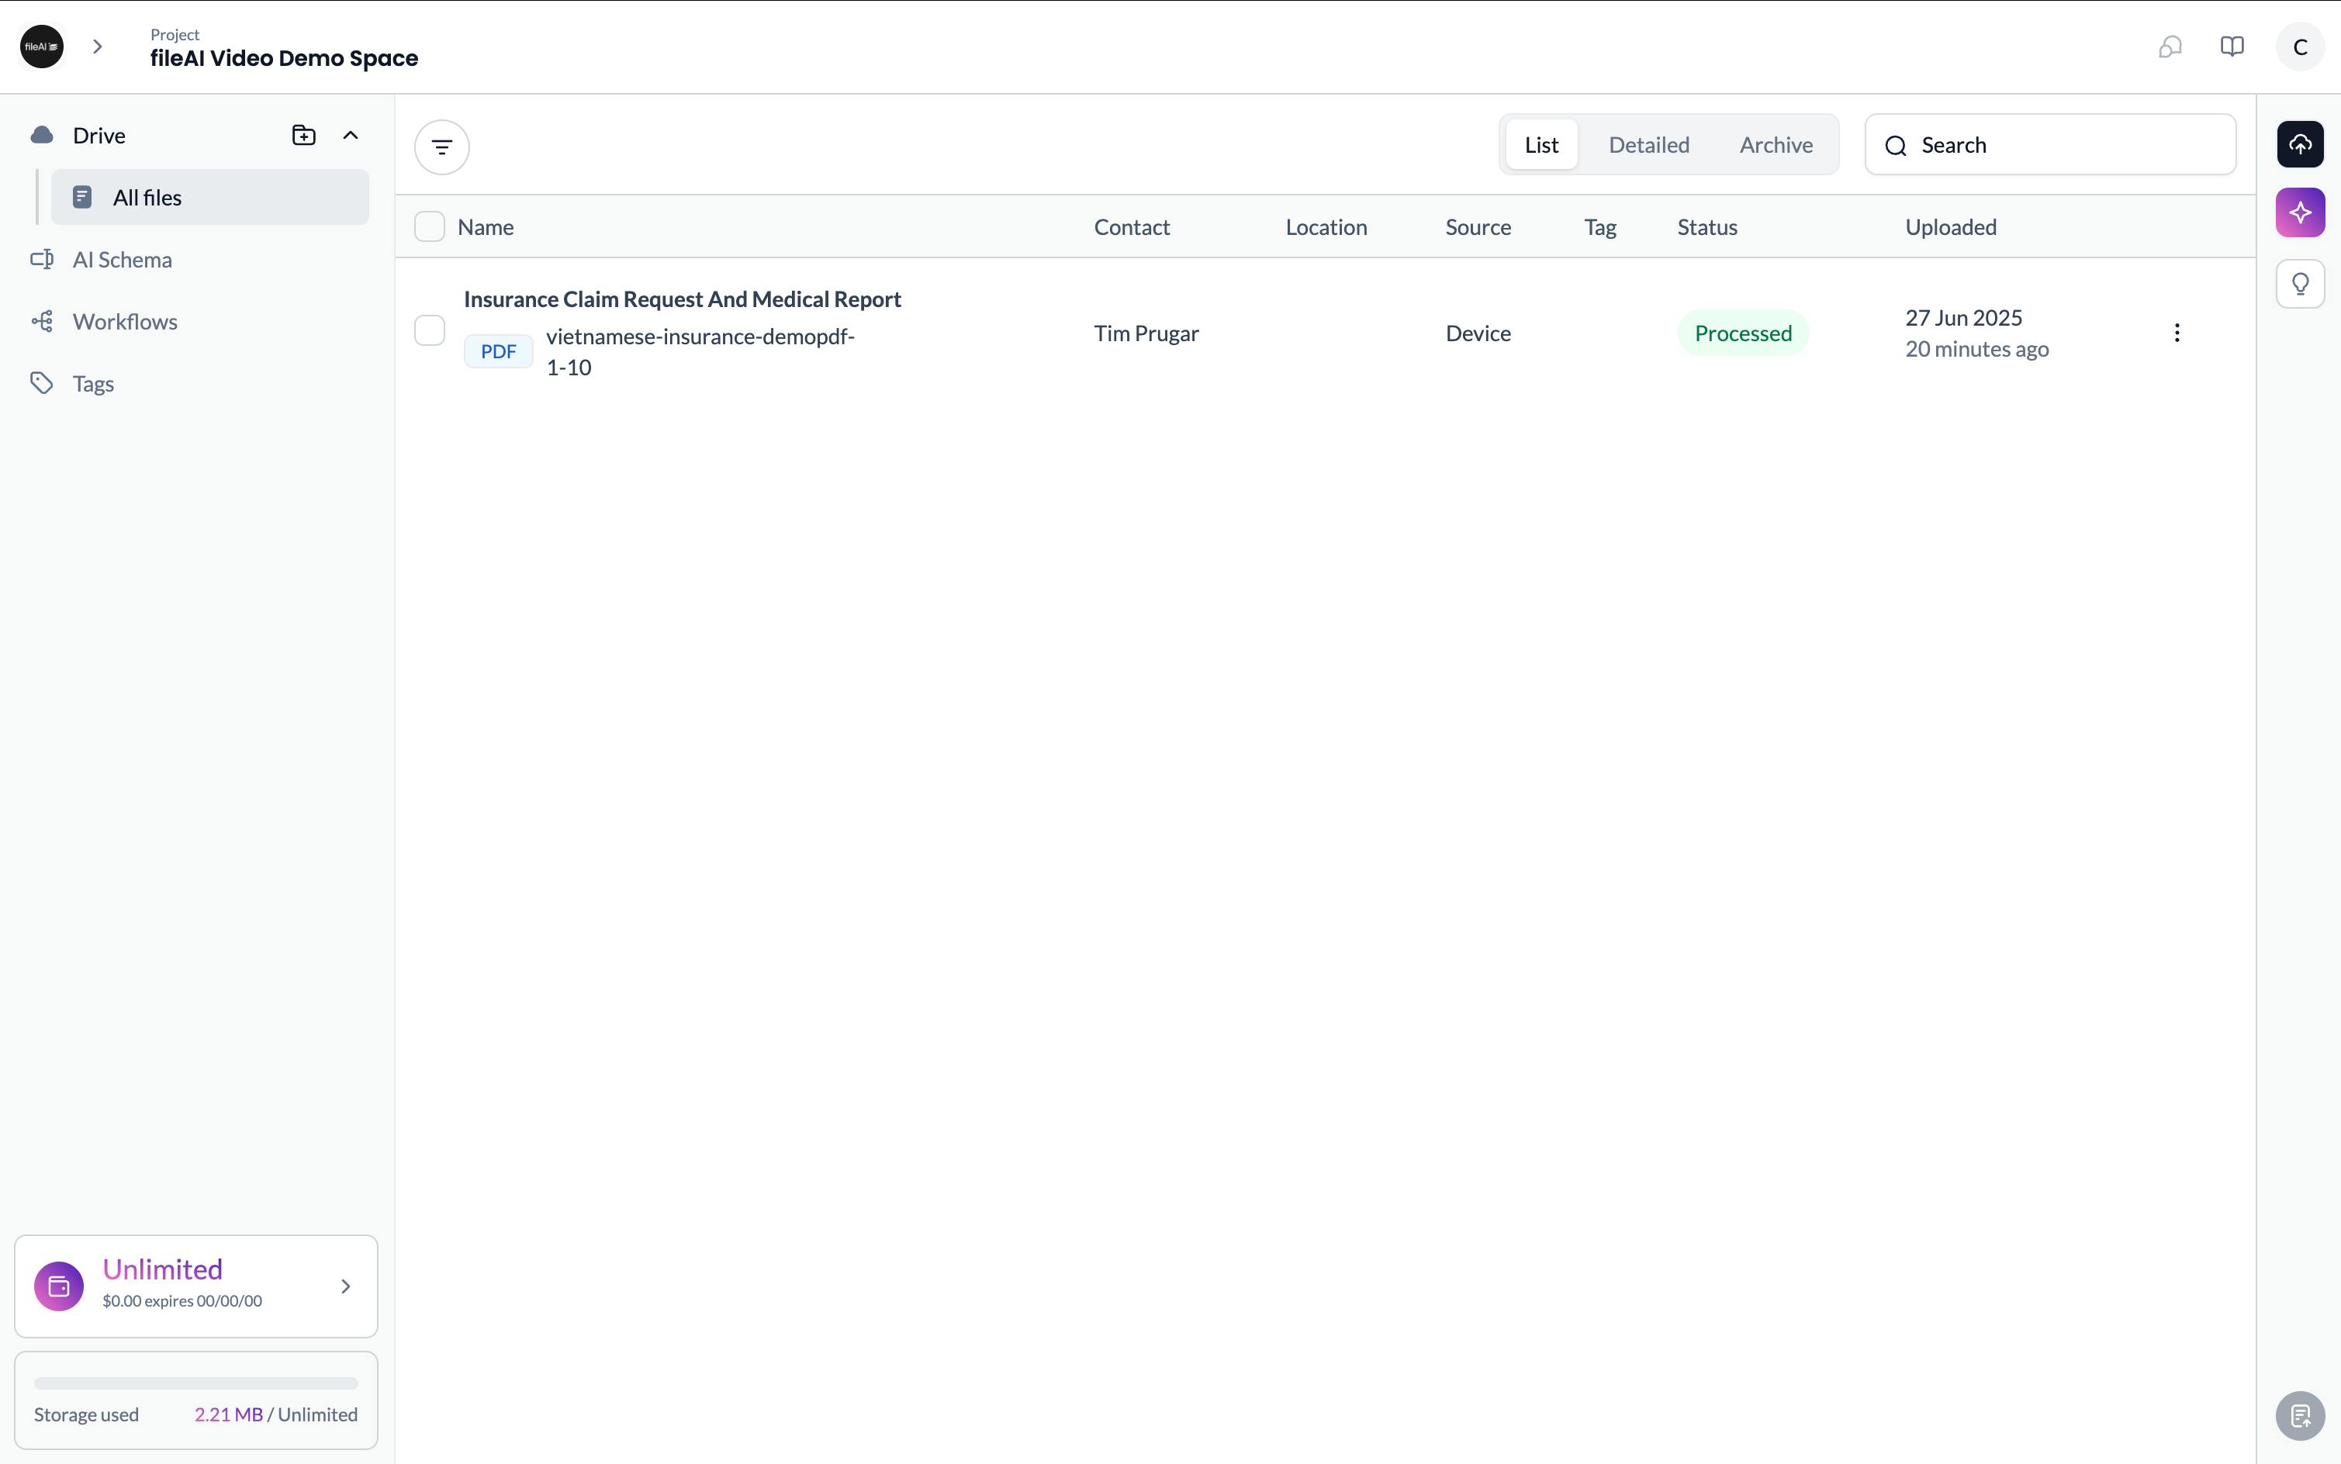Select the Insurance Claim Request file checkbox
The image size is (2341, 1464).
[429, 331]
